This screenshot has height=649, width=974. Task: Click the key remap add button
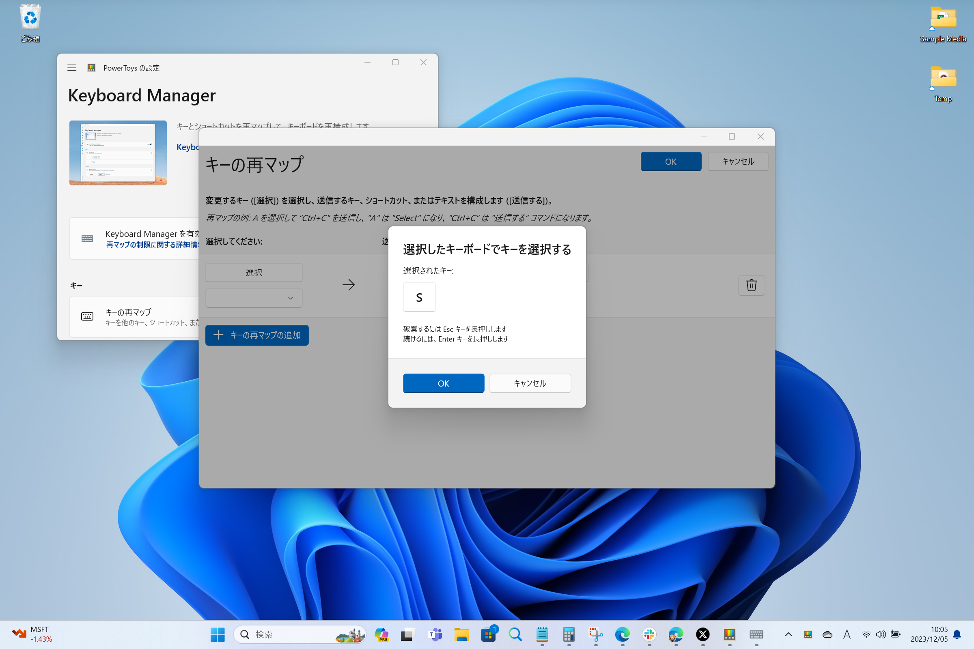click(257, 335)
